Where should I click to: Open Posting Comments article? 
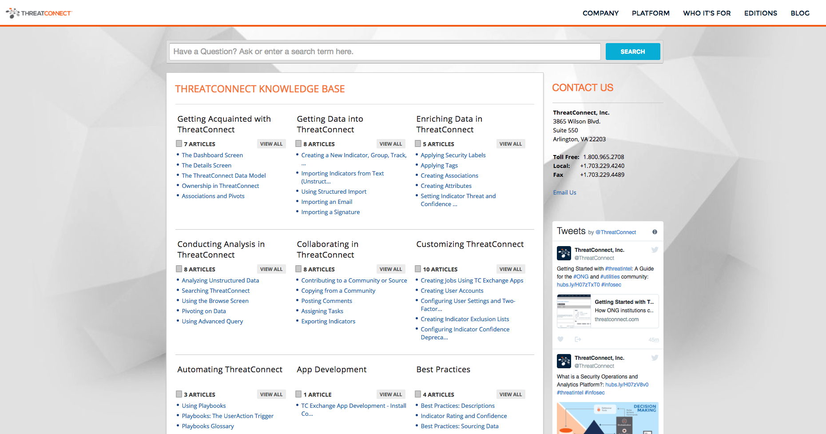click(x=326, y=301)
